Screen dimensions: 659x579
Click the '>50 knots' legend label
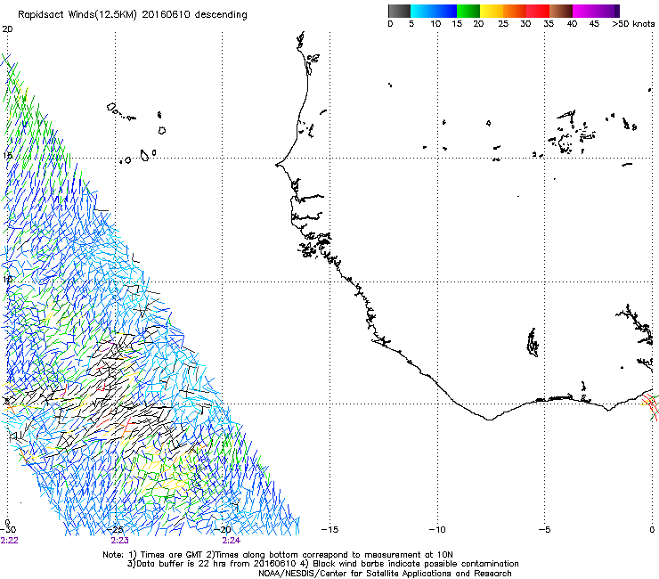[633, 24]
